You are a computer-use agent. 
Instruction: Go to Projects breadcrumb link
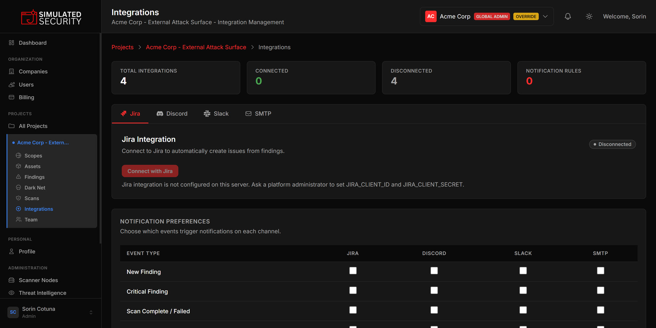coord(122,47)
